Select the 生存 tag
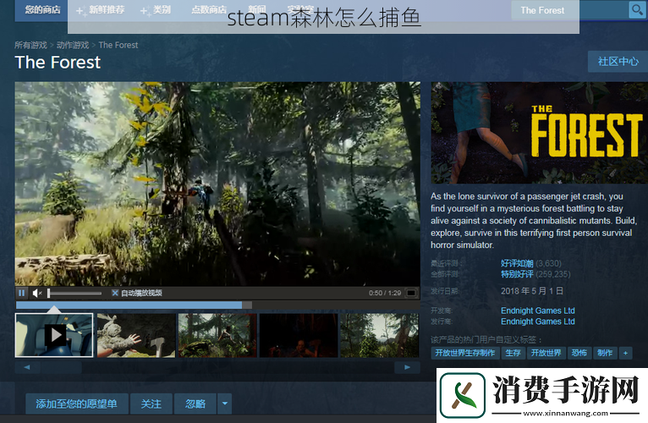Screen dimensions: 648x423 point(513,353)
